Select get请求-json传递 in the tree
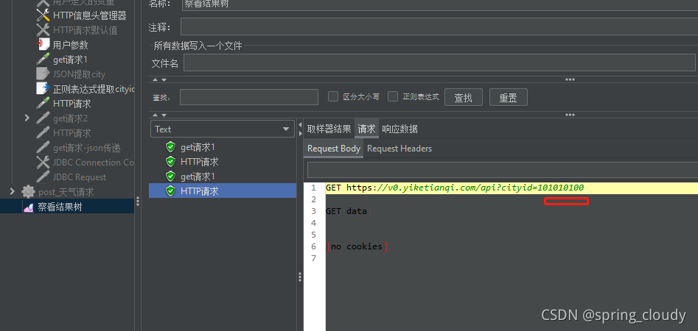 click(x=87, y=148)
